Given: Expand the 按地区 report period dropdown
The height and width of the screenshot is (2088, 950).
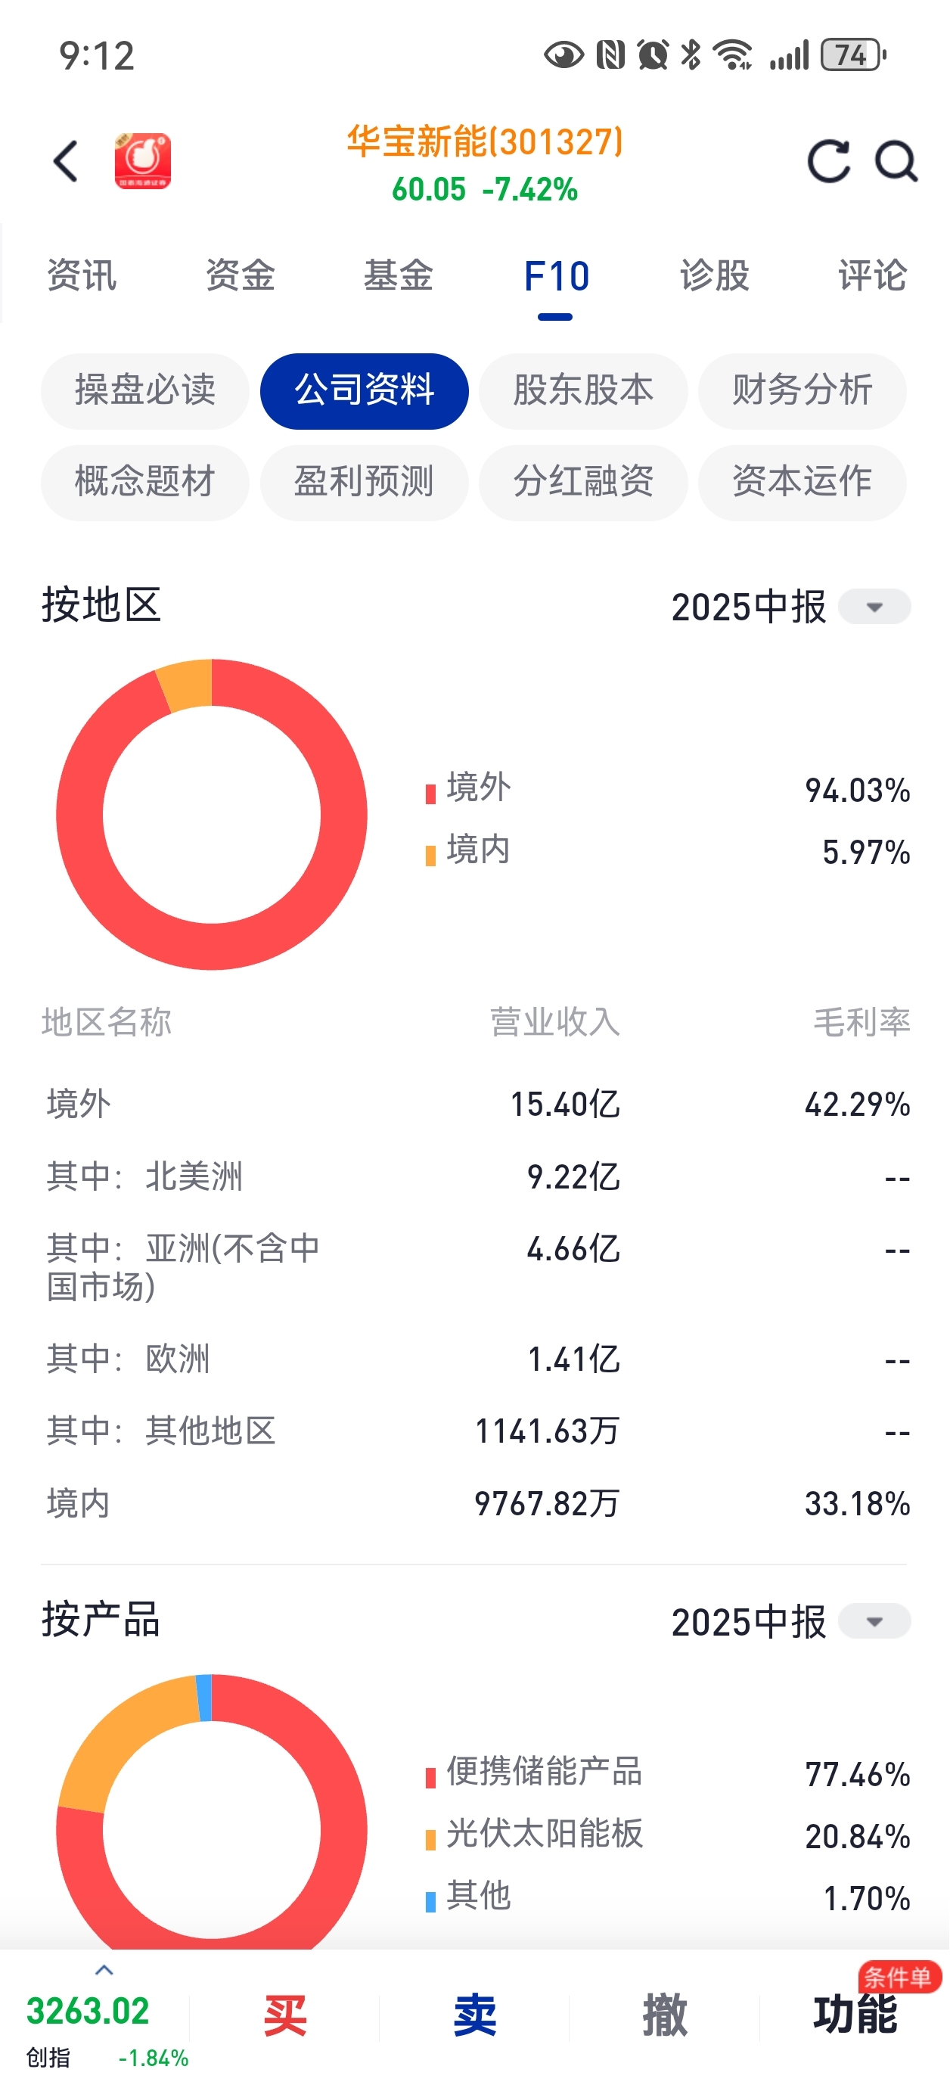Looking at the screenshot, I should [x=874, y=607].
